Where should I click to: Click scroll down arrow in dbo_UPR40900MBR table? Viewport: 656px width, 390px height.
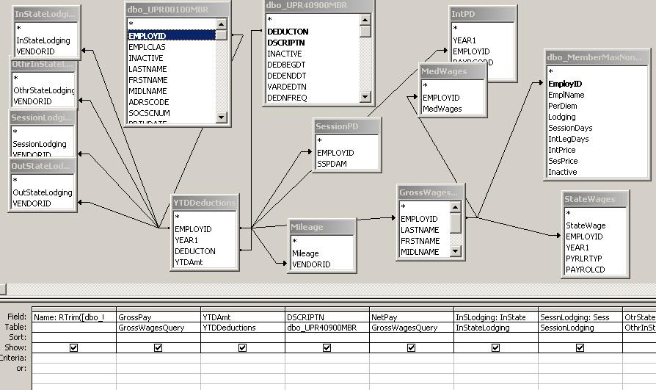point(365,97)
